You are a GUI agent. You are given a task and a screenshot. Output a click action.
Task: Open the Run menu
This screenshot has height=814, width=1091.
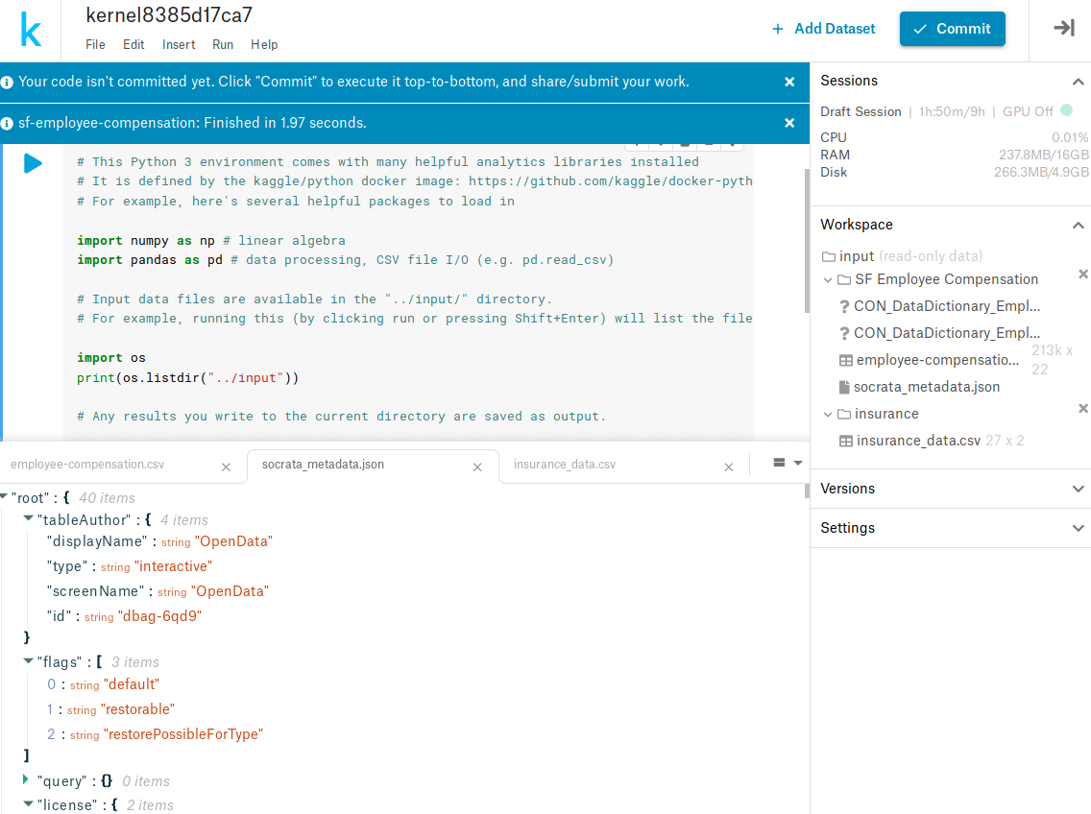point(223,44)
